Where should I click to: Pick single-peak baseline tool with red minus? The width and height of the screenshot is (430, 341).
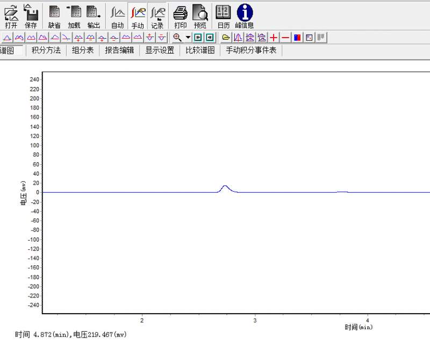point(114,38)
